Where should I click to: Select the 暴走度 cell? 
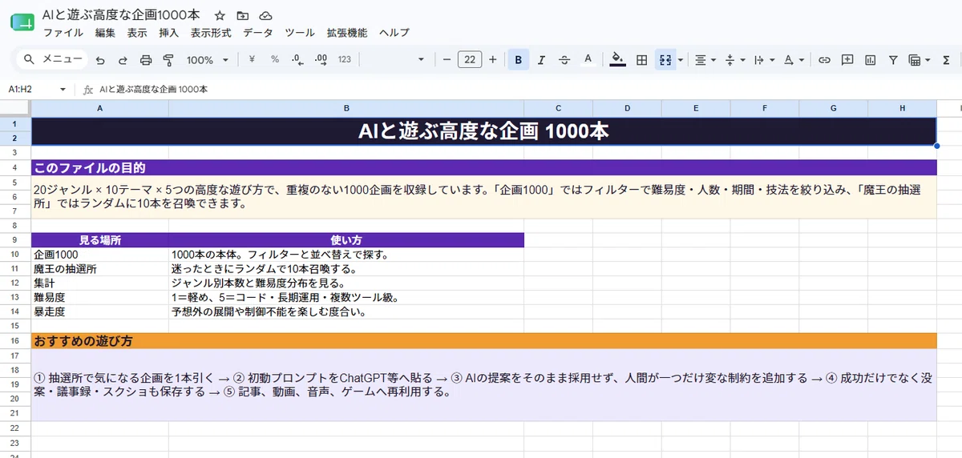99,312
